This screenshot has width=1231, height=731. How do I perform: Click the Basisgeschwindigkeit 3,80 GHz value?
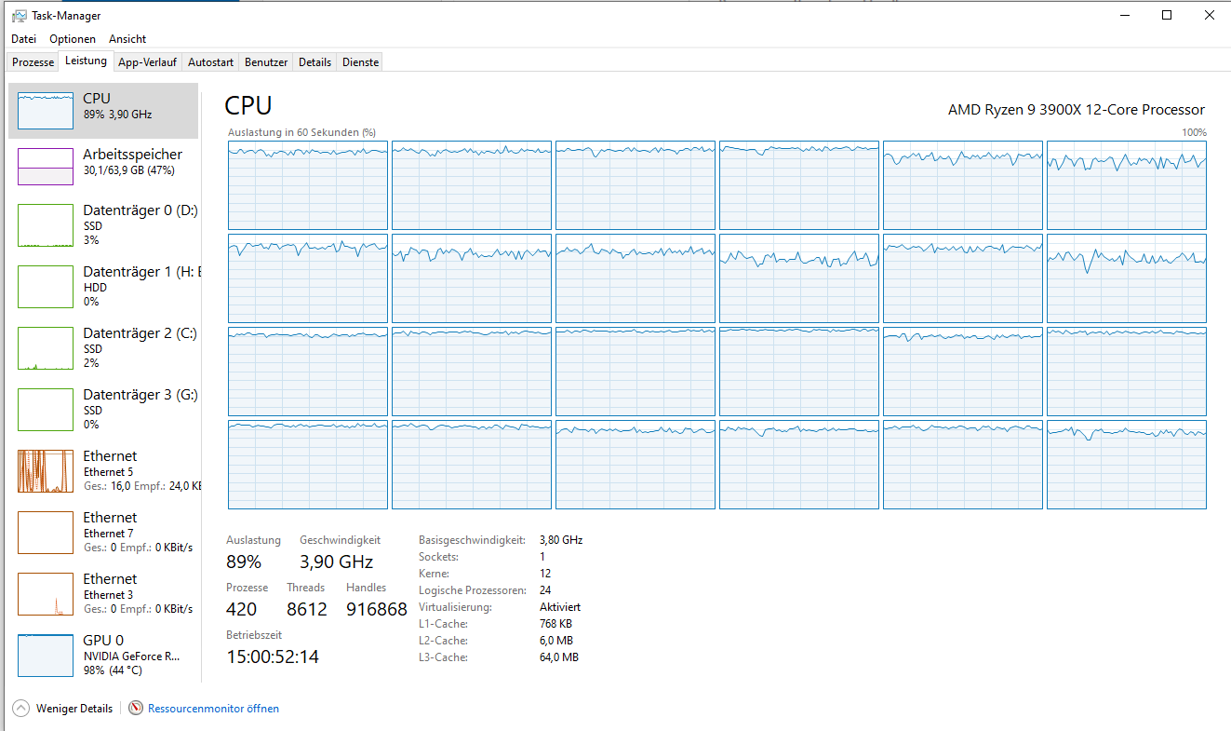561,540
